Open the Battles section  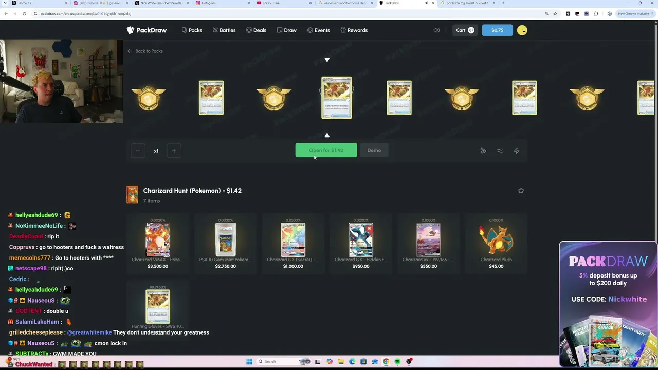(224, 30)
